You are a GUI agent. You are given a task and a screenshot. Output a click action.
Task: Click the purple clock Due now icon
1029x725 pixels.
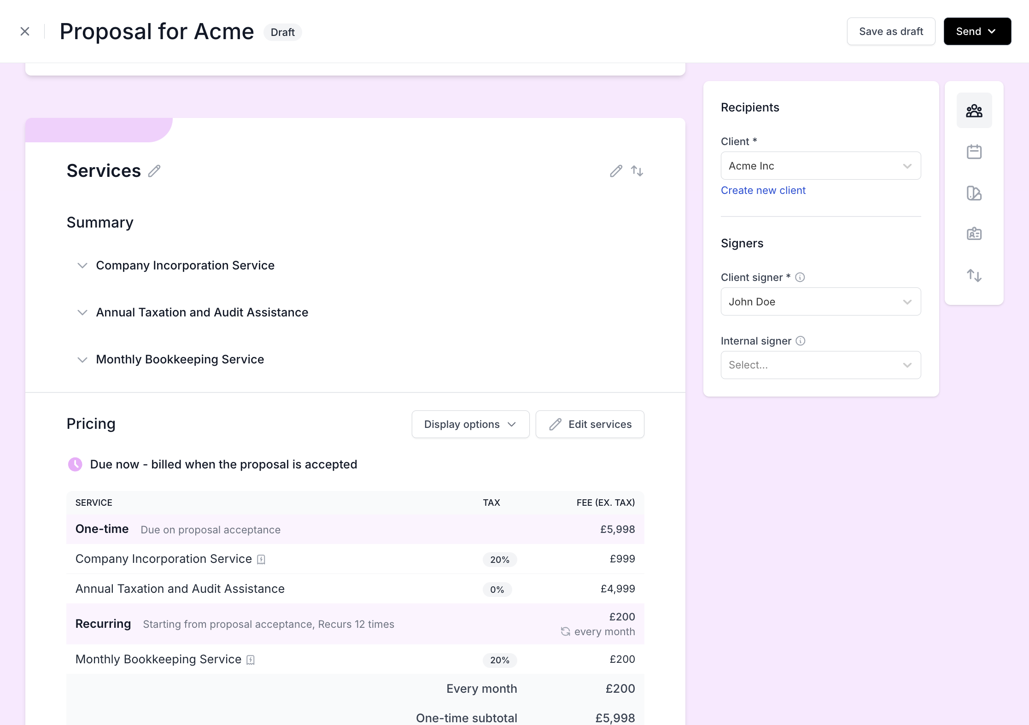coord(75,464)
